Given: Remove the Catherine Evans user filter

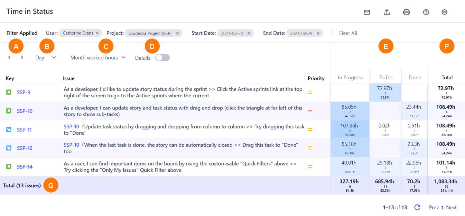Looking at the screenshot, I should [97, 33].
